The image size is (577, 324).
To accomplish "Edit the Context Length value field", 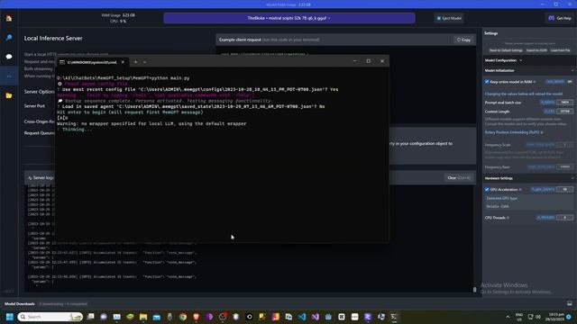I will click(565, 112).
